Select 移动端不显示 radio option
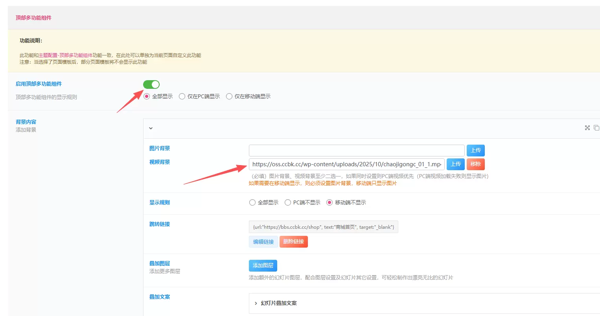This screenshot has height=316, width=600. 329,202
